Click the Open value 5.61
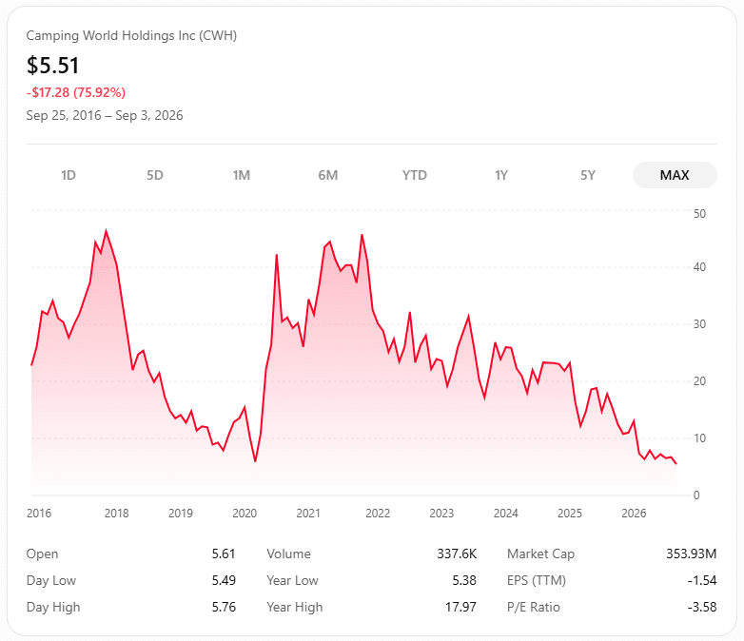The height and width of the screenshot is (641, 744). point(224,554)
